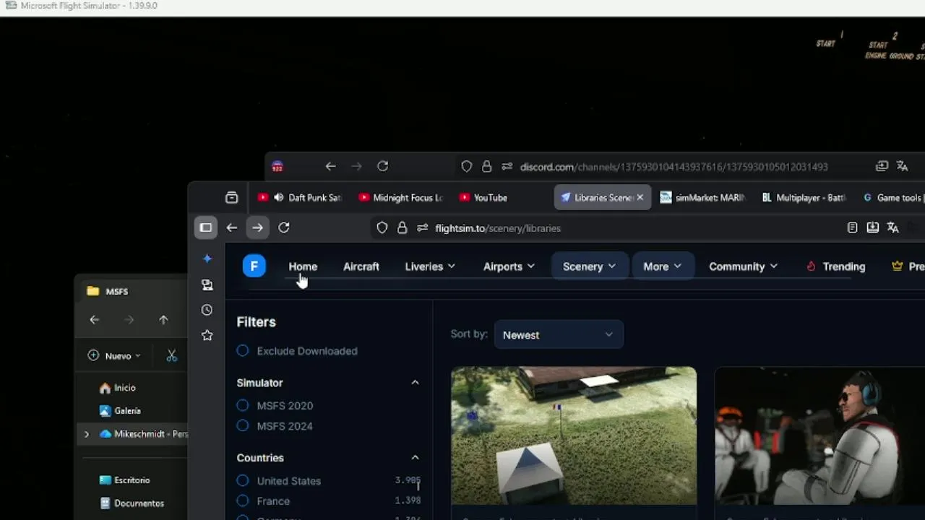The image size is (925, 520).
Task: Click the shield icon in Discord browser window
Action: [x=467, y=166]
